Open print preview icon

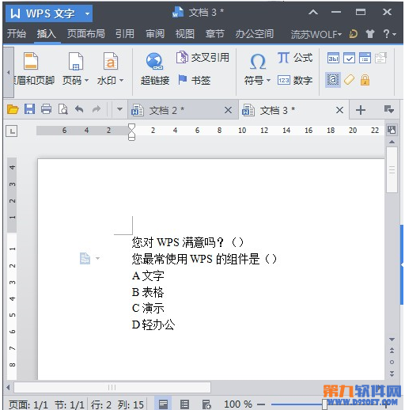click(62, 109)
